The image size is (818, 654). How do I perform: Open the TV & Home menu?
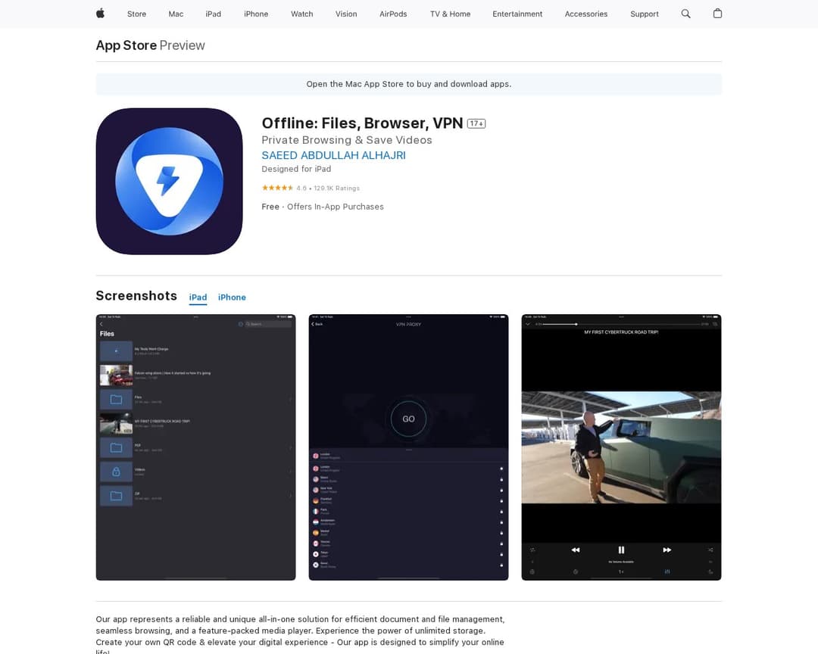click(450, 14)
